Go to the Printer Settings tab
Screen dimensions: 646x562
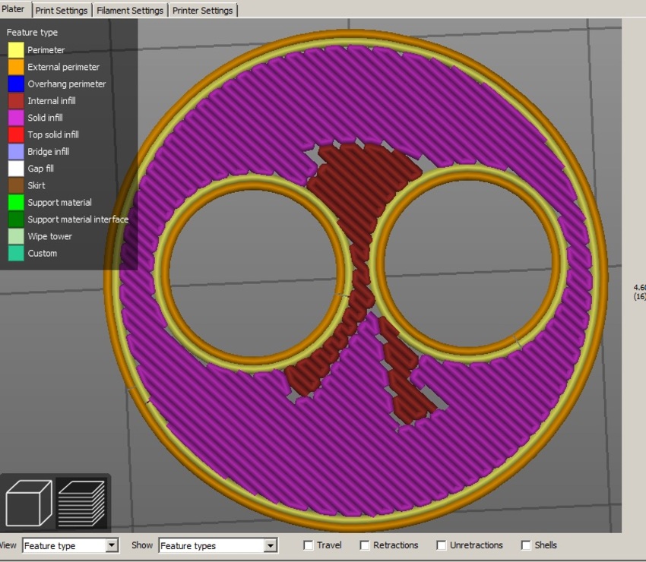click(202, 11)
